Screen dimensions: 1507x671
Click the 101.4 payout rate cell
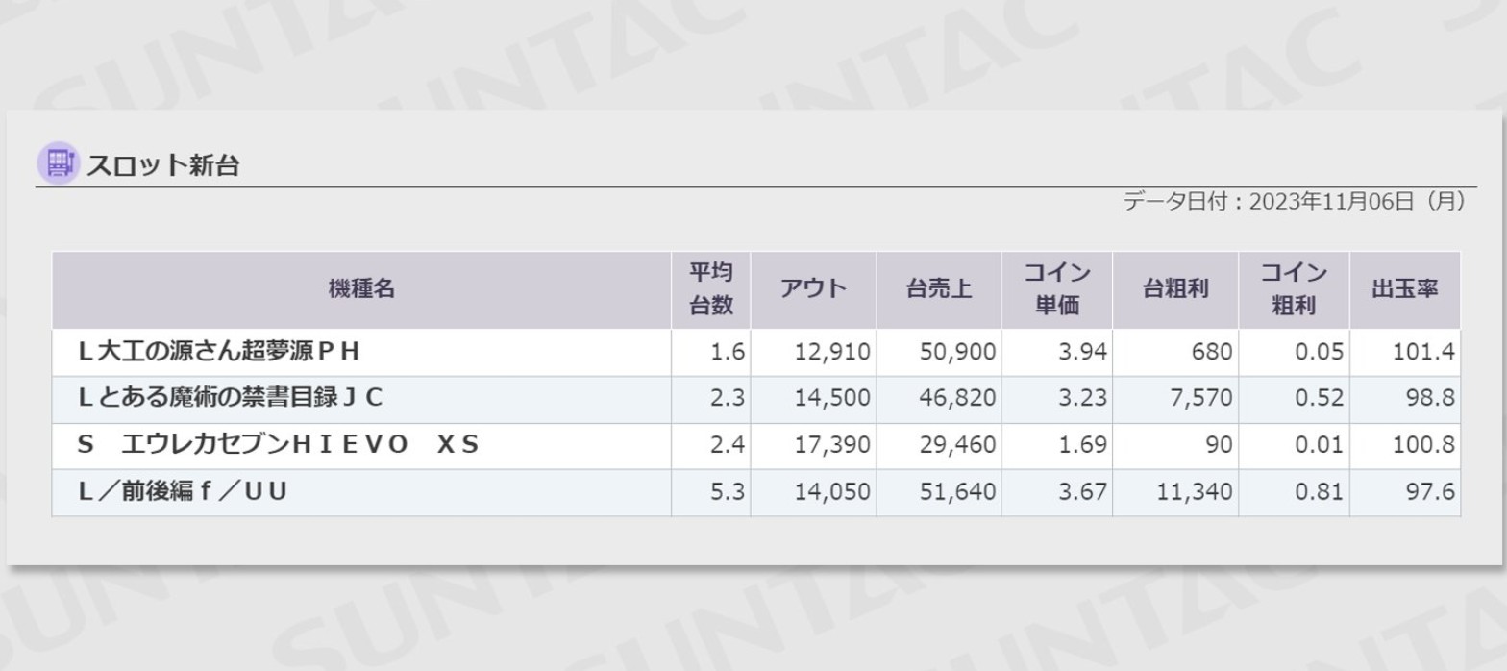[x=1405, y=352]
